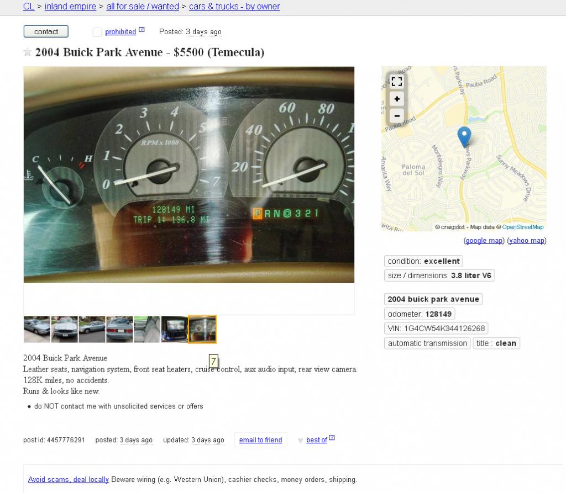Click the contact button

pos(46,31)
